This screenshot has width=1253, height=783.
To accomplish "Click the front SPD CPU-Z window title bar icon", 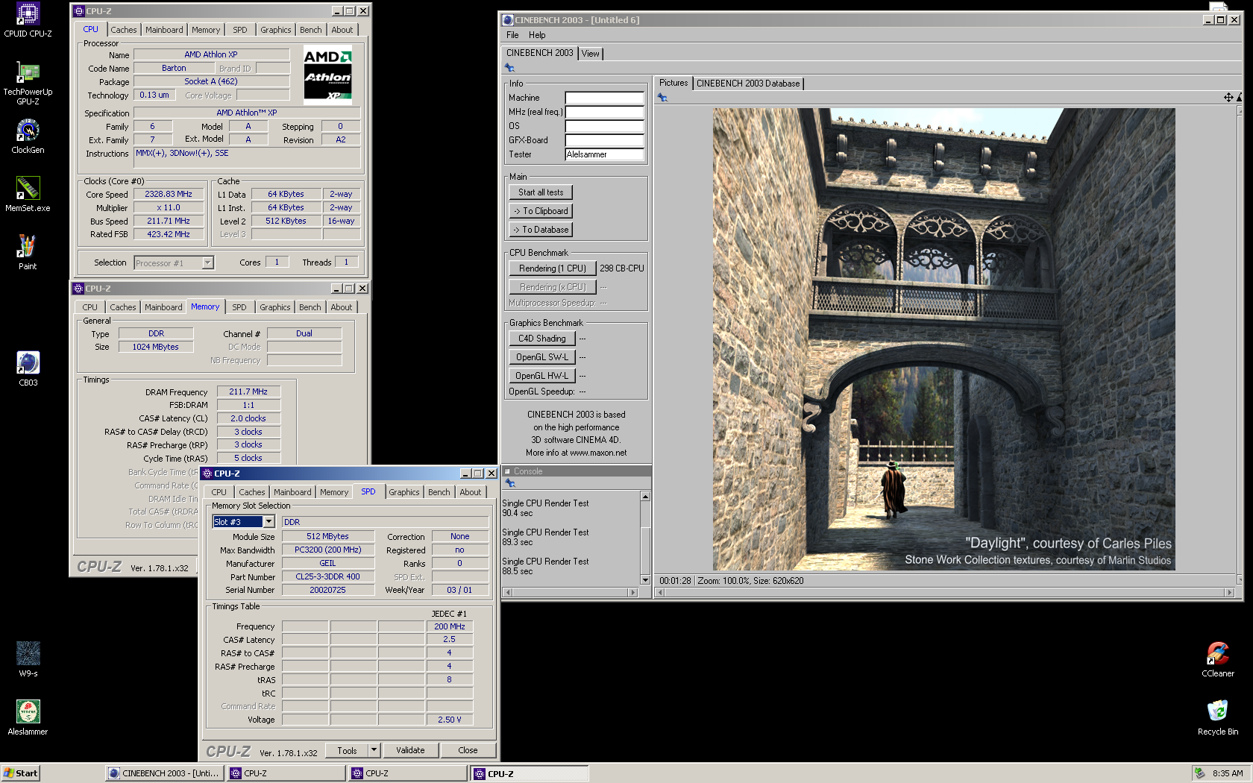I will (x=207, y=474).
